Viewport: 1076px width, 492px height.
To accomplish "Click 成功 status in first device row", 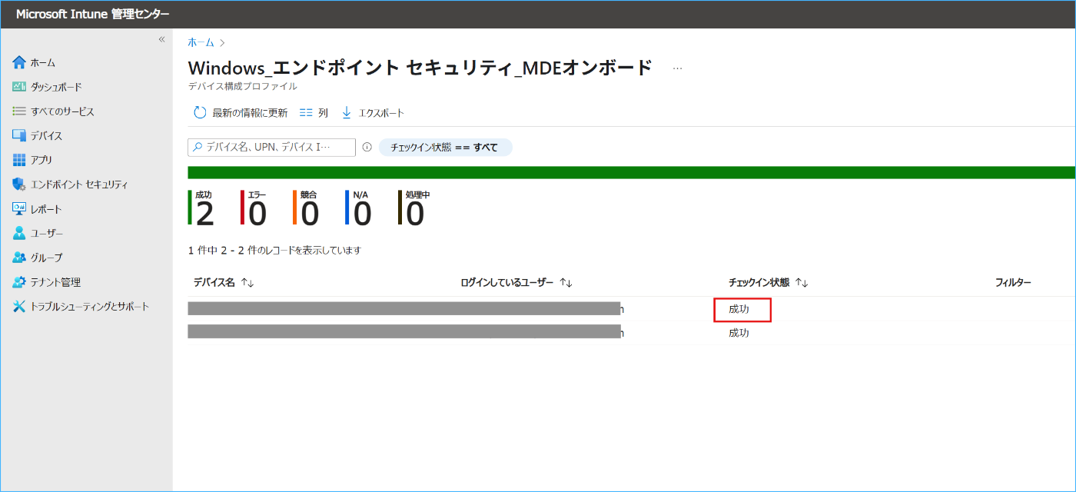I will coord(739,309).
